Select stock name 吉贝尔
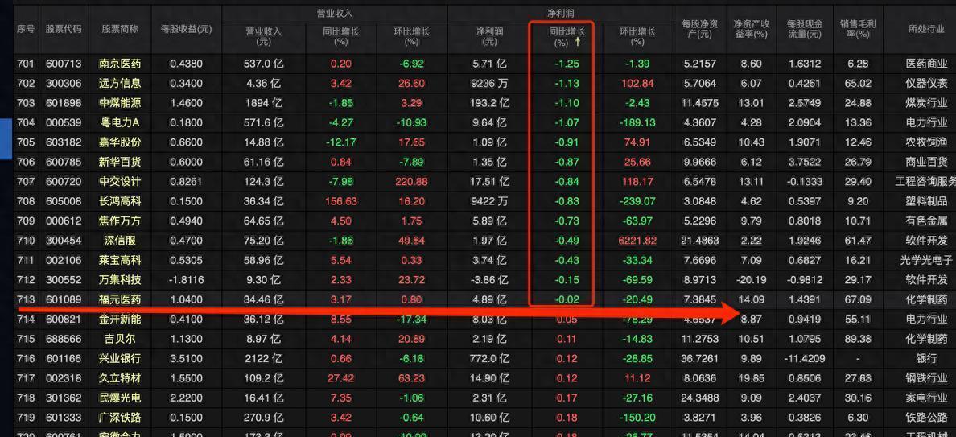Screen dimensions: 956x437 coord(119,339)
